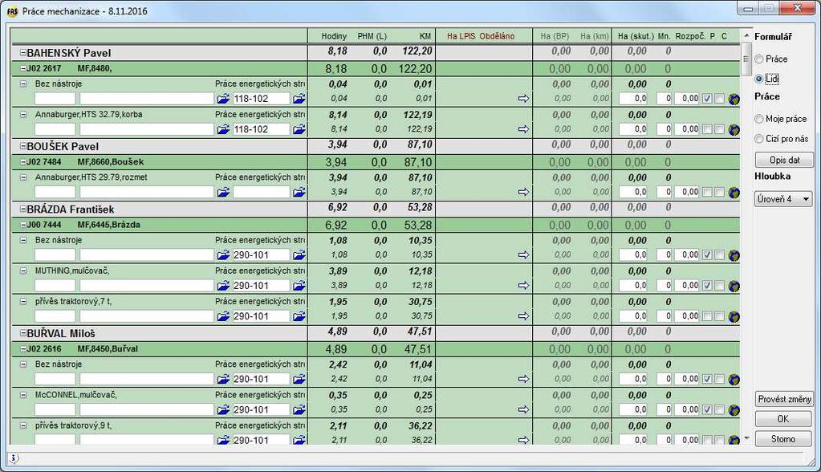
Task: Click the Opis dat button
Action: click(784, 160)
